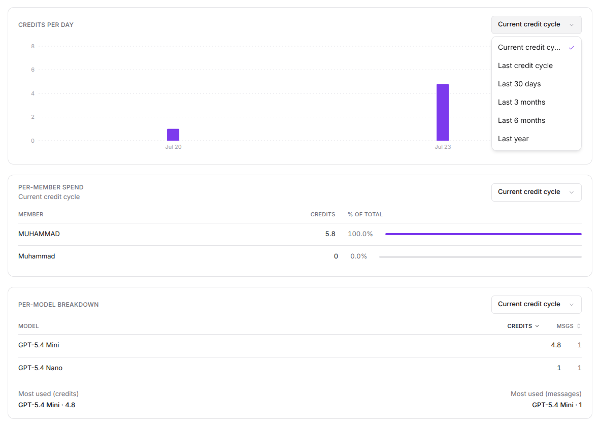600x425 pixels.
Task: Choose Last 6 months option
Action: click(x=536, y=121)
